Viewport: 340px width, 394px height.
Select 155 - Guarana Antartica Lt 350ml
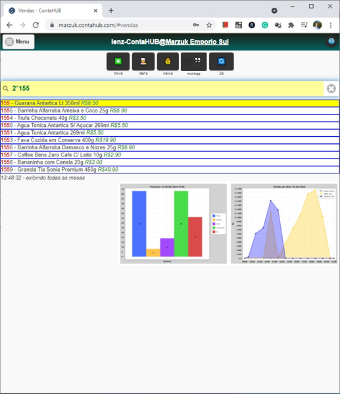point(170,103)
